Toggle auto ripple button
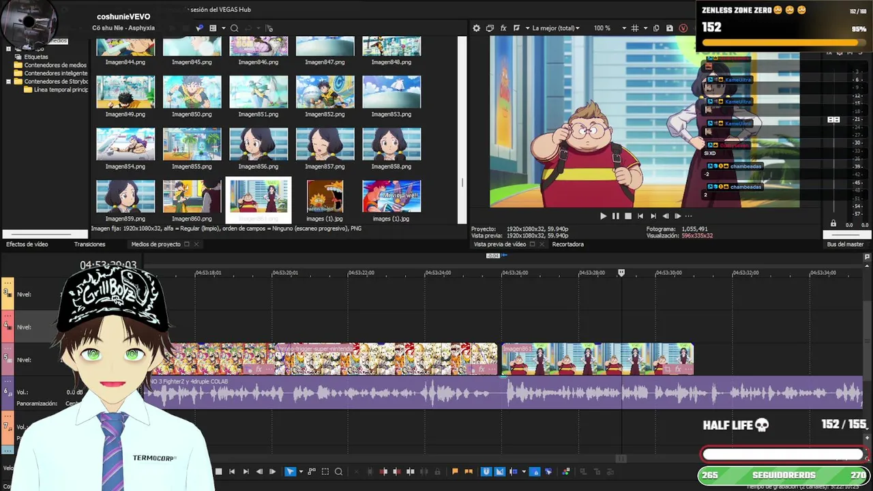Viewport: 873px width, 491px height. pyautogui.click(x=513, y=471)
